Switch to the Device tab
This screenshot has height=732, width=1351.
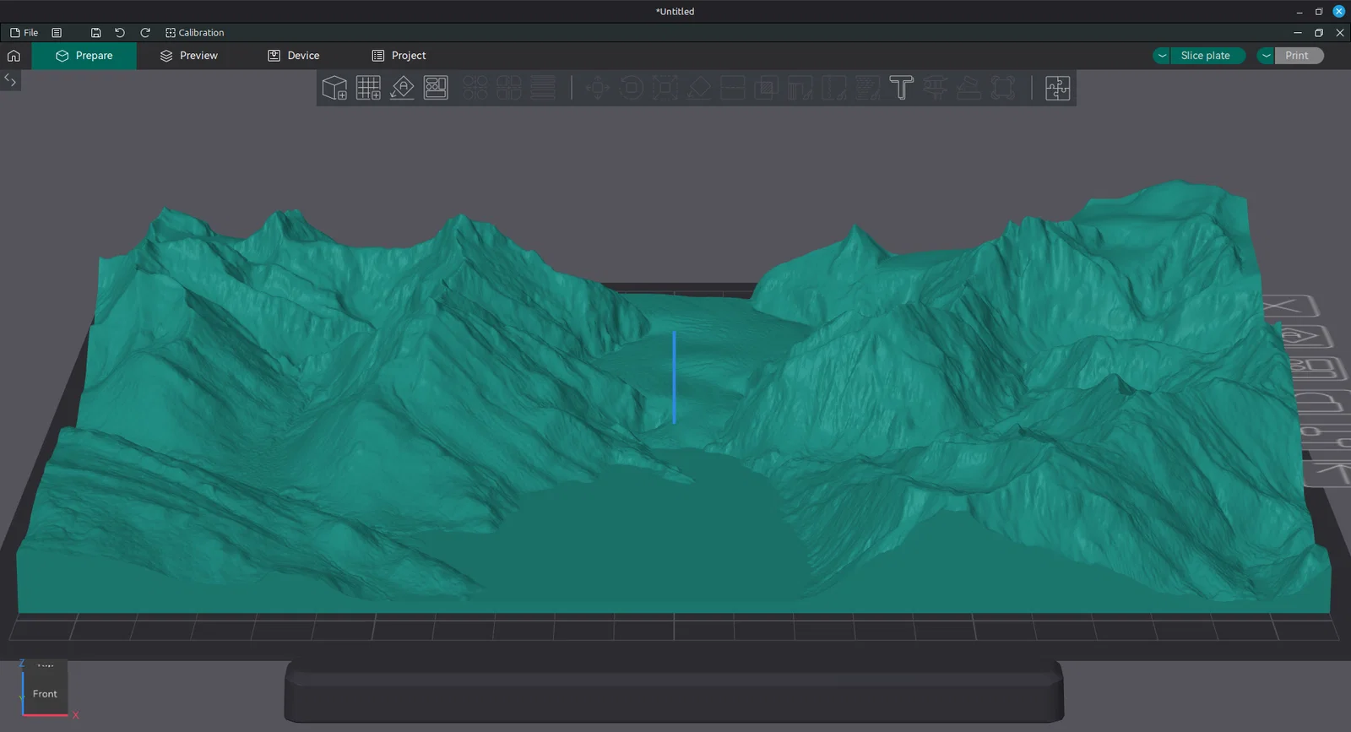pyautogui.click(x=294, y=56)
